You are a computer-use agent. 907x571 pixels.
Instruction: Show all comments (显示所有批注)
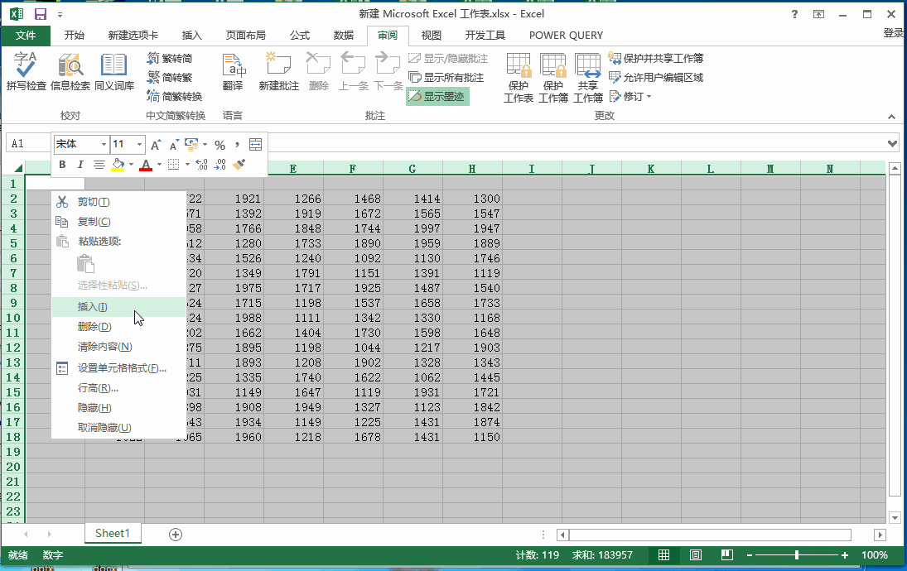[x=446, y=78]
